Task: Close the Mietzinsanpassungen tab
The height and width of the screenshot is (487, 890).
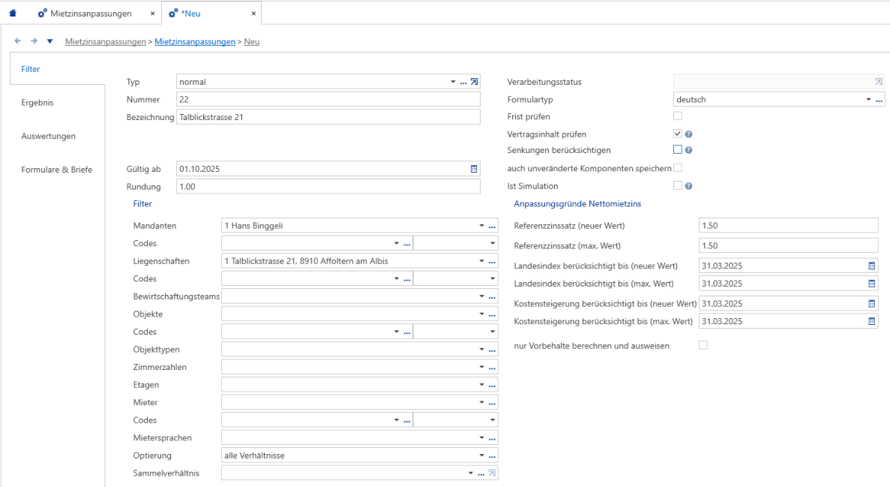Action: [x=152, y=13]
